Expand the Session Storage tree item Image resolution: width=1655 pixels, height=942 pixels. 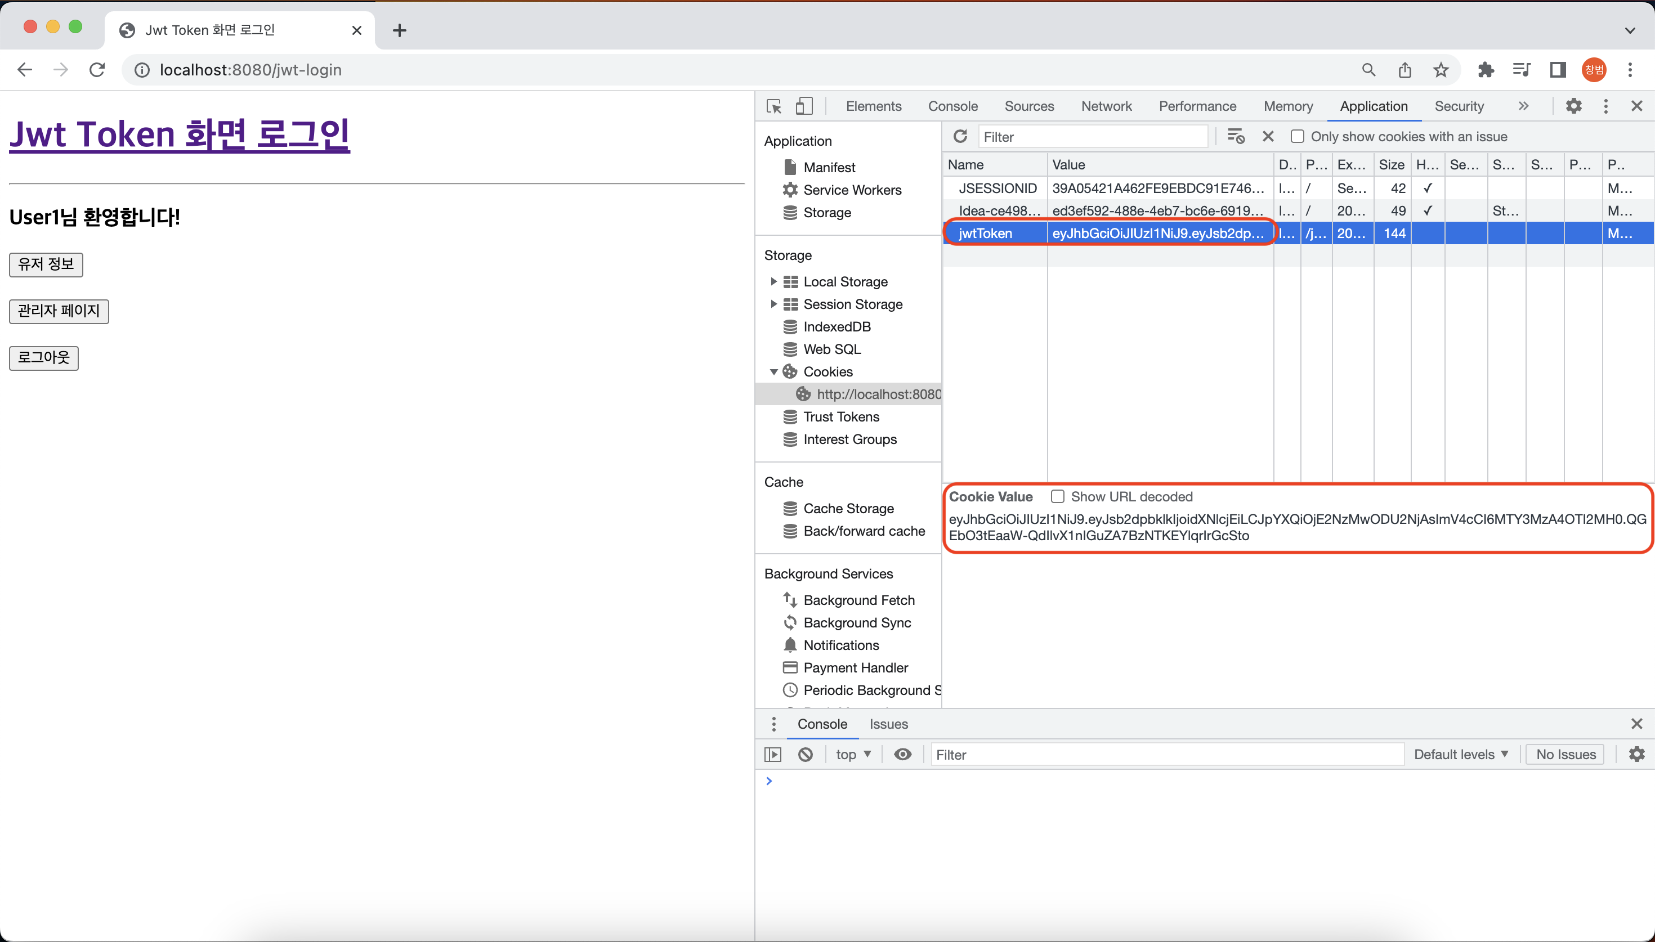773,304
